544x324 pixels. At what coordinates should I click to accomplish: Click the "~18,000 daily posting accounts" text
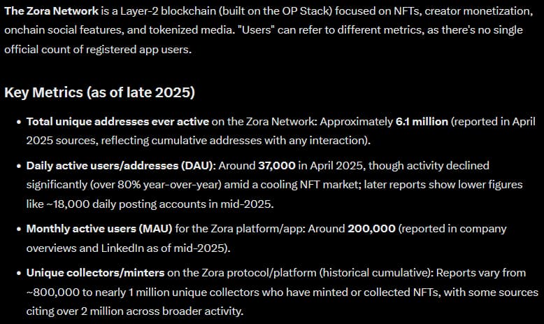[x=115, y=202]
